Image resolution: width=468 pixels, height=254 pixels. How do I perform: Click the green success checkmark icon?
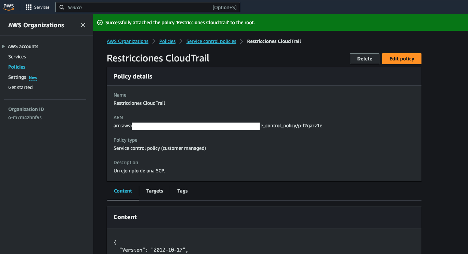point(100,23)
